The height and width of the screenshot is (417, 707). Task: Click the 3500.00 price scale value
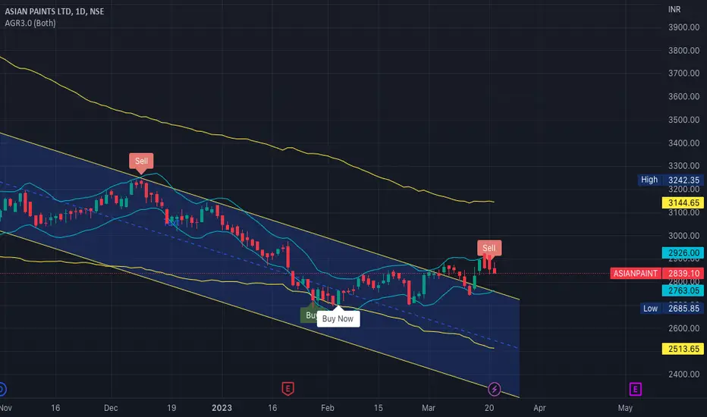[684, 120]
